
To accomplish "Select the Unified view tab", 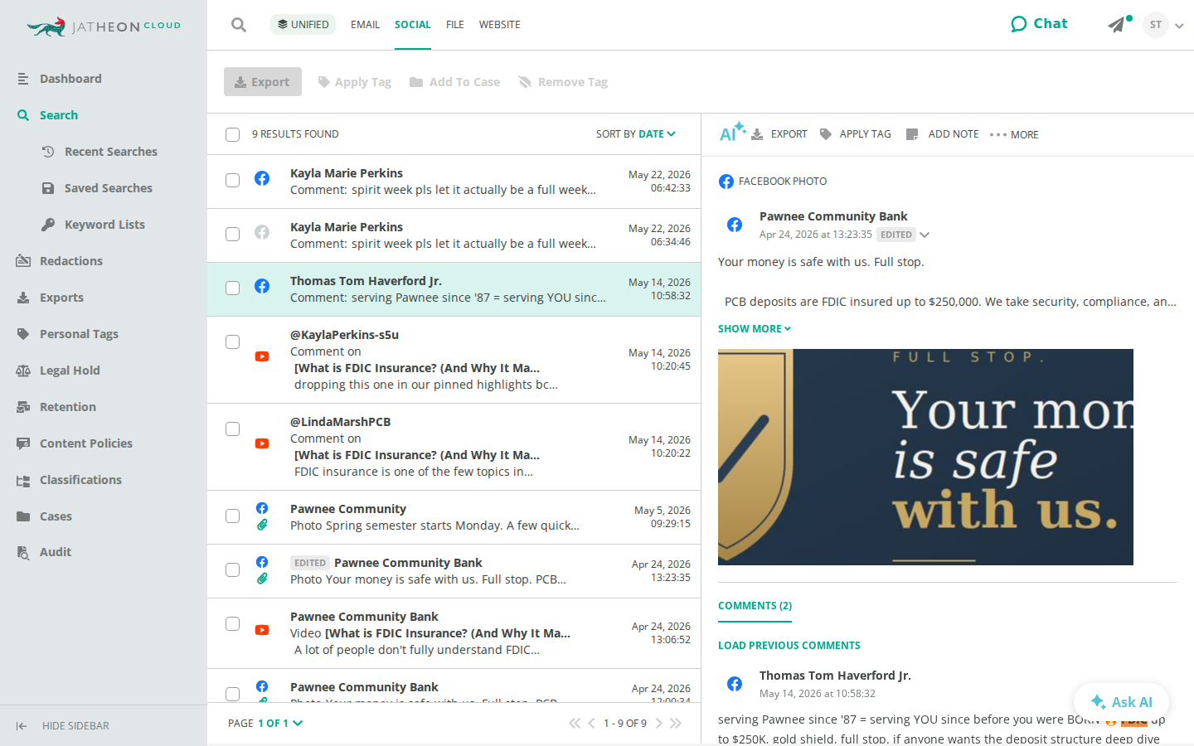I will pos(303,25).
